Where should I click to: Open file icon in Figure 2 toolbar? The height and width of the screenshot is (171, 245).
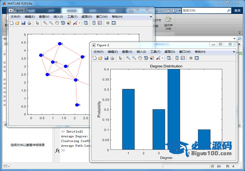coord(100,58)
